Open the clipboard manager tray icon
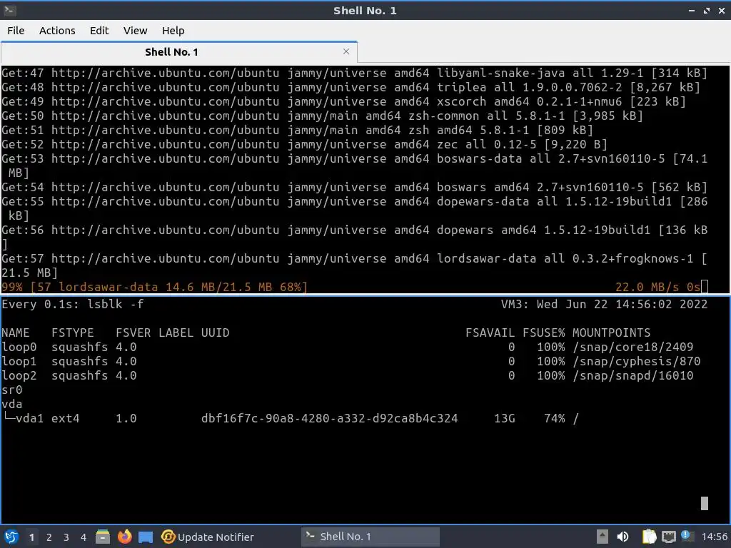 (x=648, y=537)
